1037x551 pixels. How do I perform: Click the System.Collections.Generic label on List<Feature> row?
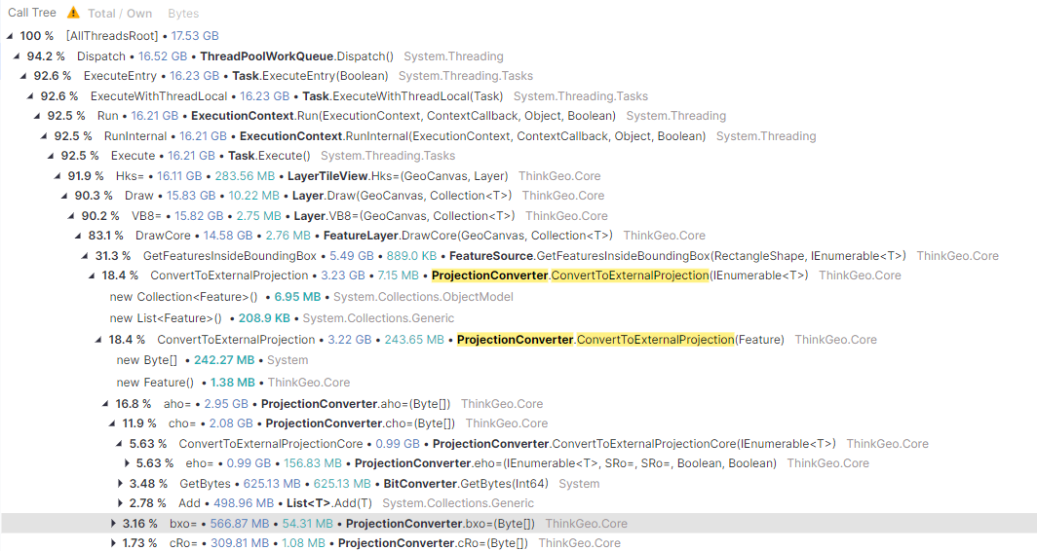point(378,318)
